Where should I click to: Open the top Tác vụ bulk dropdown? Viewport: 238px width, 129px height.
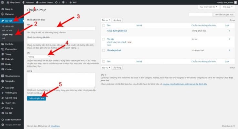click(x=106, y=20)
